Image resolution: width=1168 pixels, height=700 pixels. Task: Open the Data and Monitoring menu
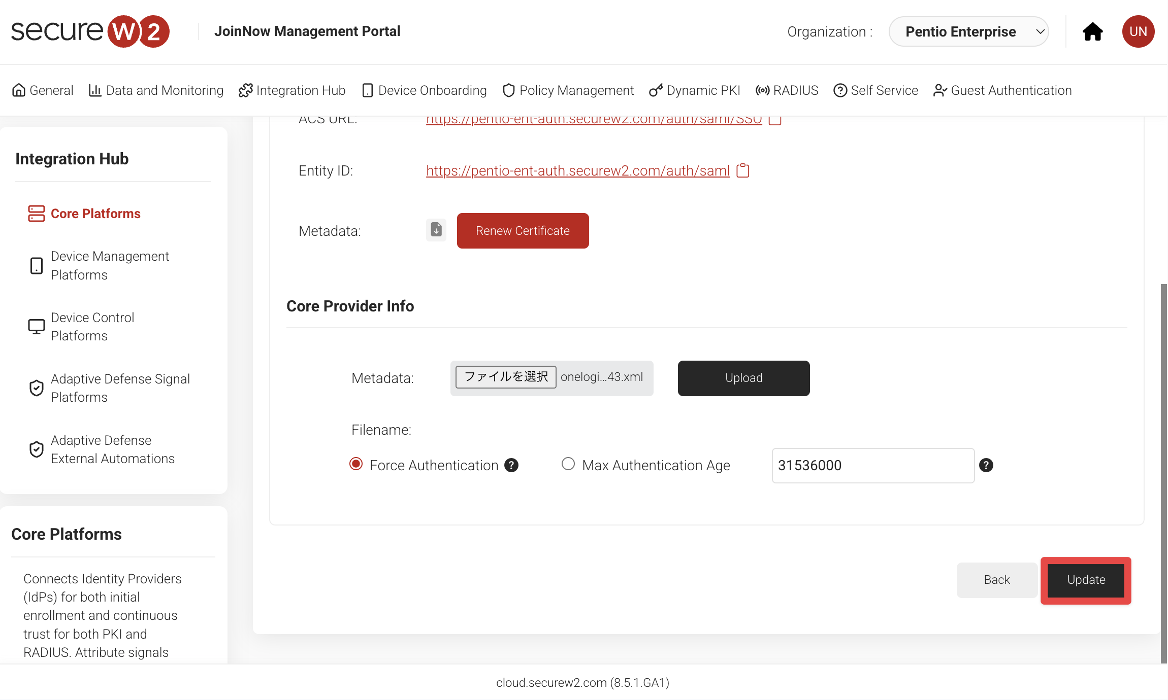point(156,90)
